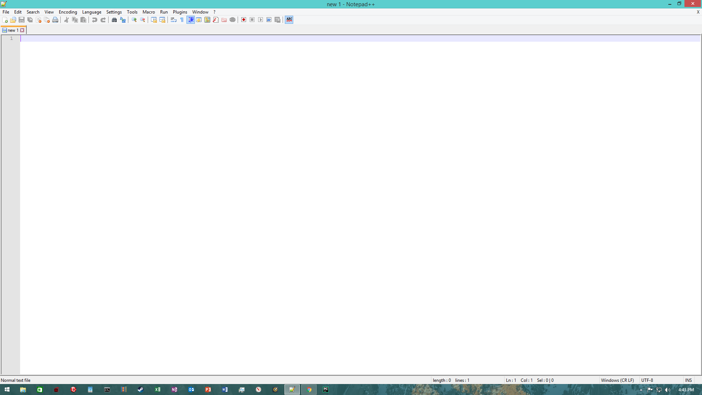Open the Find dialog via the binoculars icon
Screen dimensions: 702x395
pos(114,20)
